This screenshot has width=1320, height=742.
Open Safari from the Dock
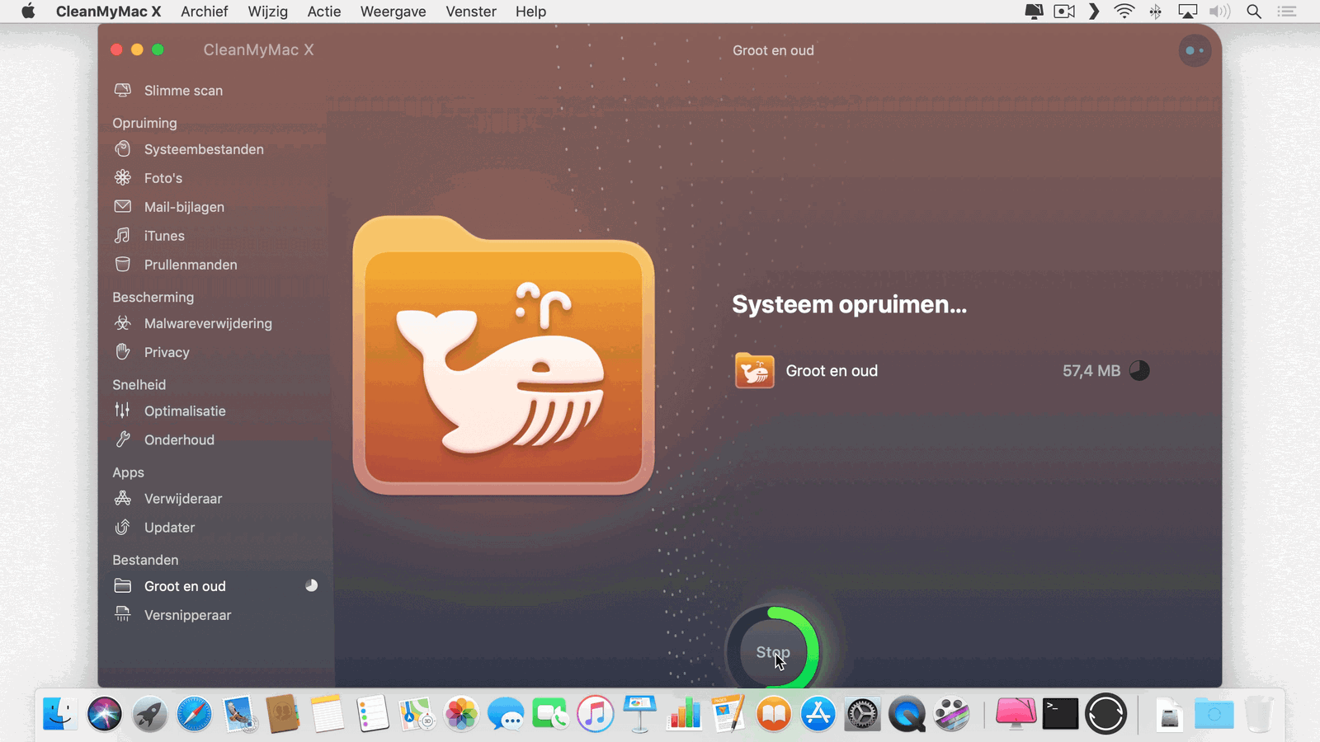(x=194, y=714)
